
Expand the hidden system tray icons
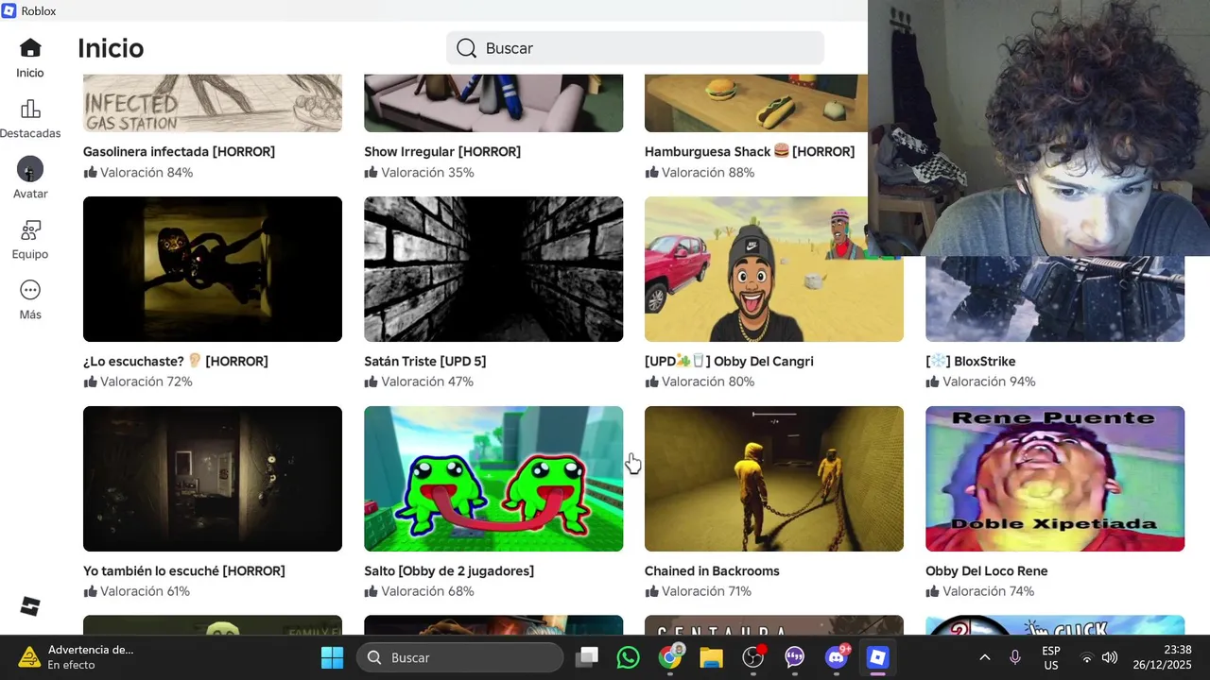[x=984, y=657]
